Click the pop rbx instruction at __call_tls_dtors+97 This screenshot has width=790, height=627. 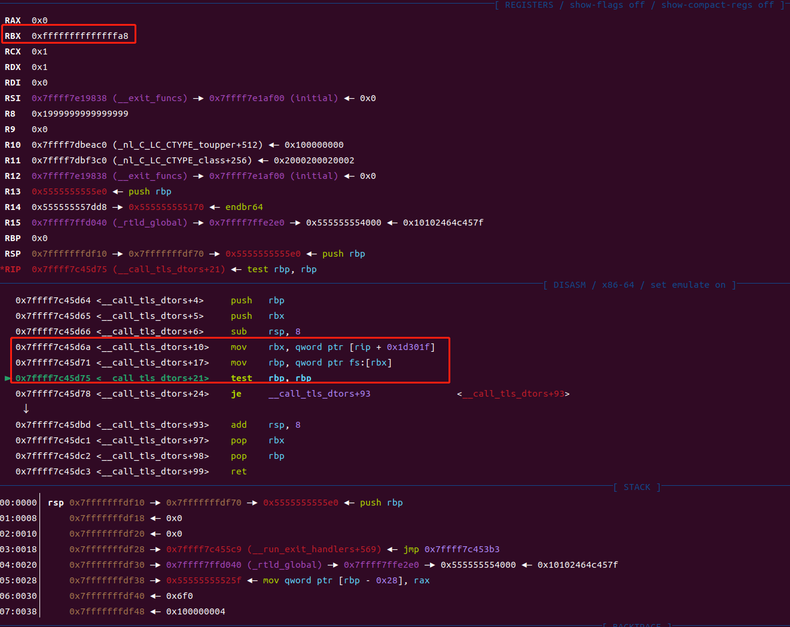tap(258, 440)
